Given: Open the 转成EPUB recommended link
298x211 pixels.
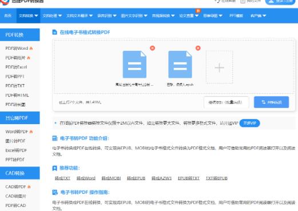Looking at the screenshot, I should point(136,178).
